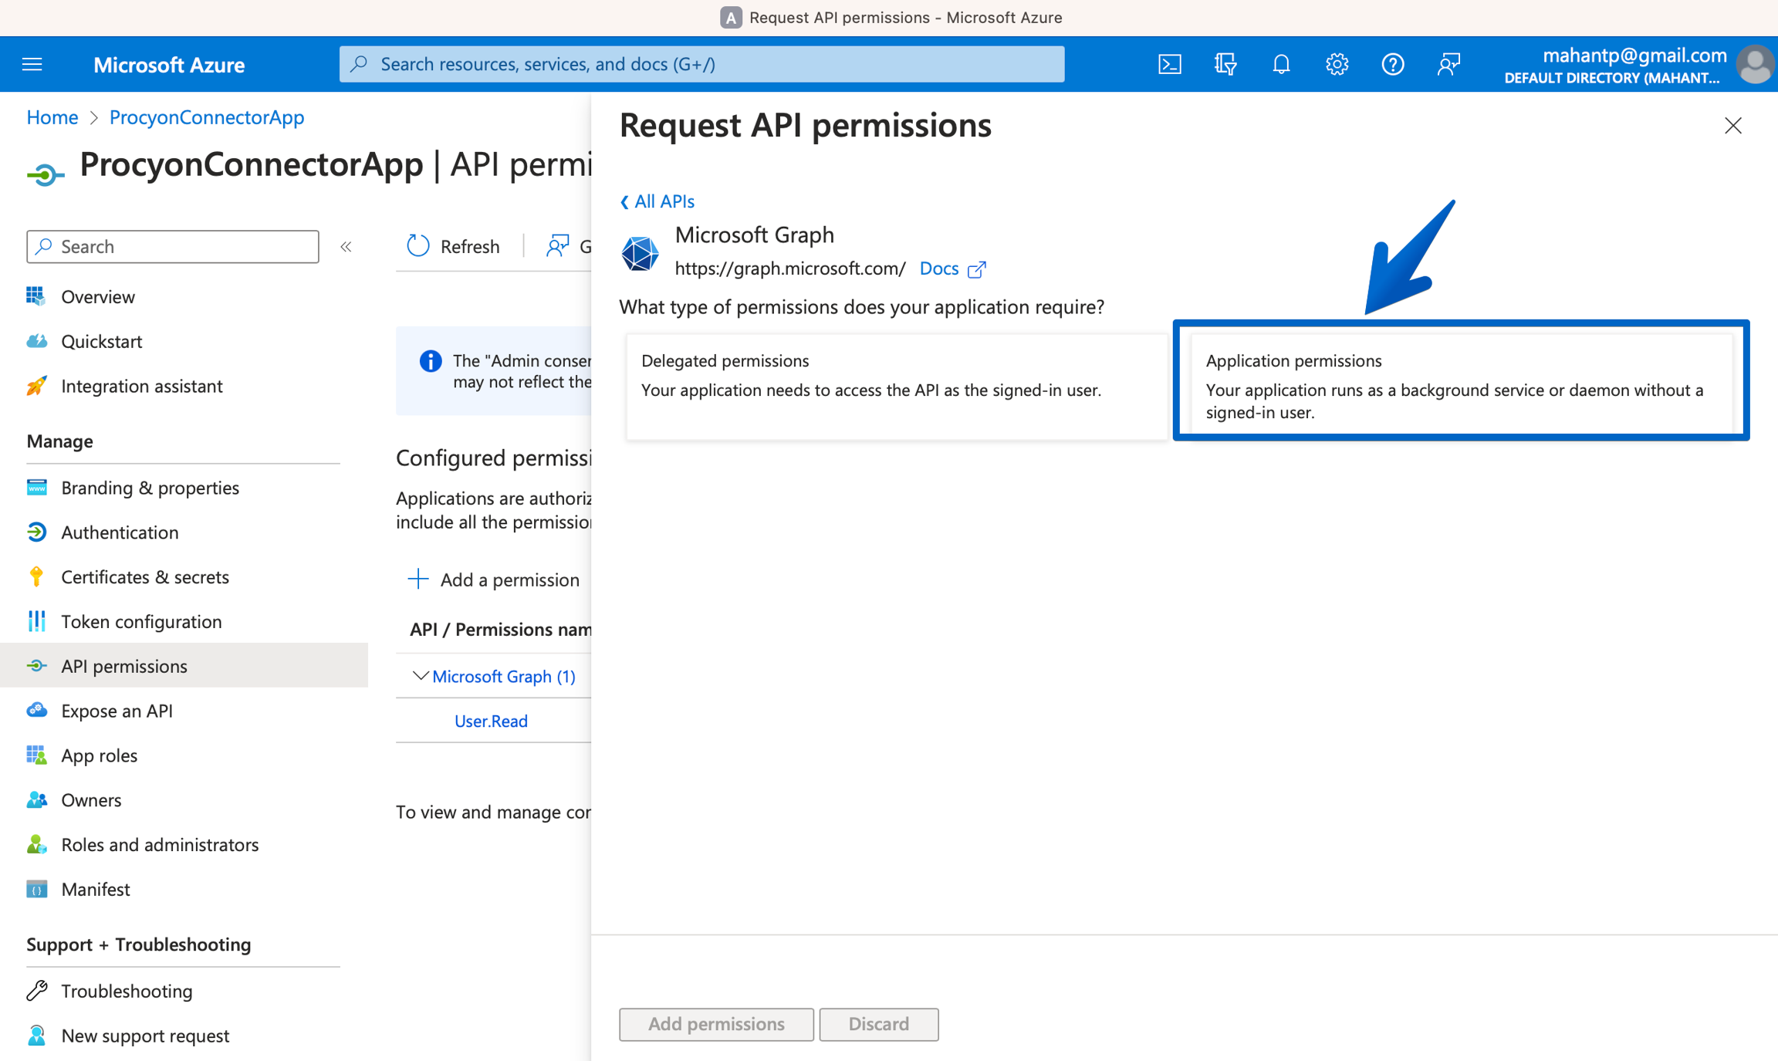The height and width of the screenshot is (1061, 1778).
Task: Open the Authentication menu entry
Action: point(120,532)
